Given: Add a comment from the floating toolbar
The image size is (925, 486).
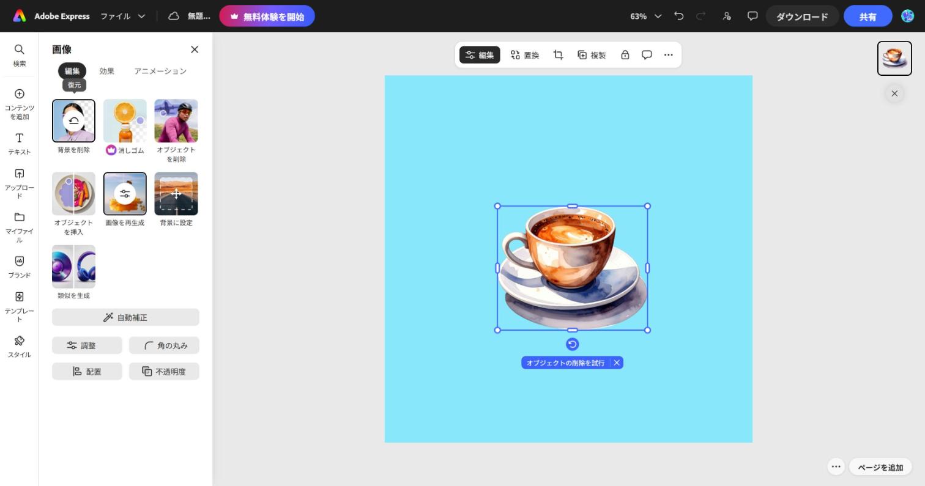Looking at the screenshot, I should click(x=647, y=55).
